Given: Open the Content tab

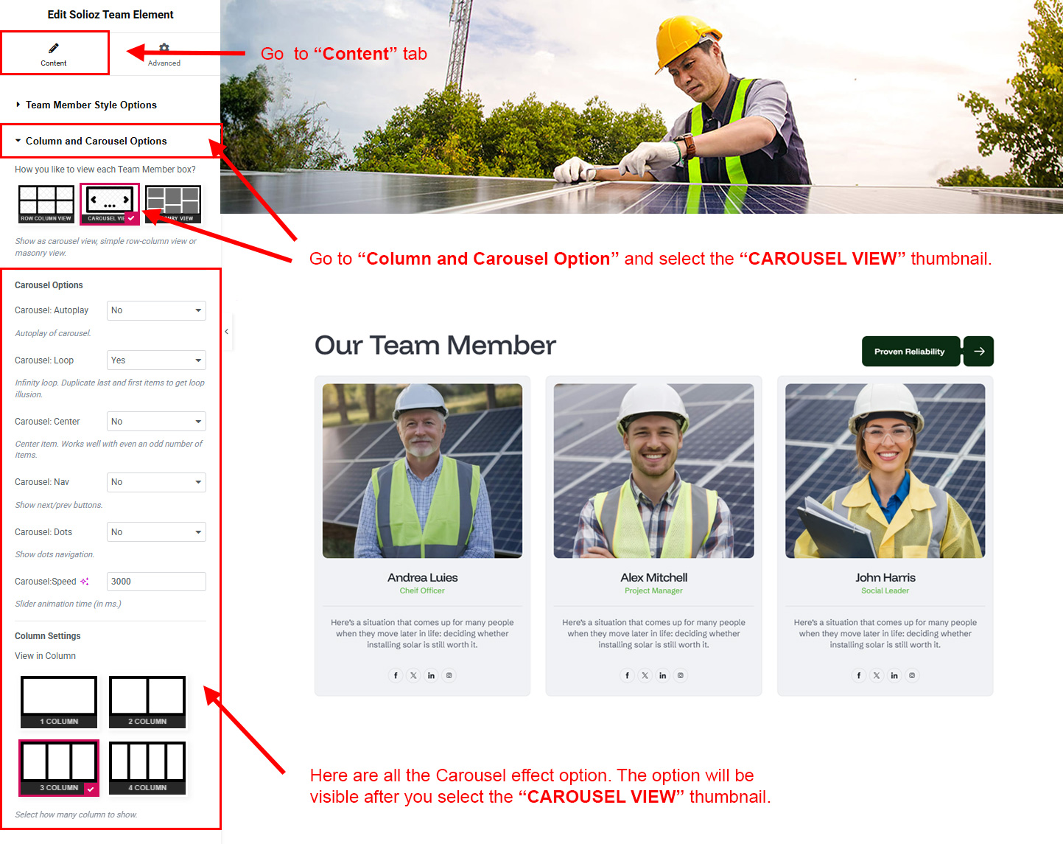Looking at the screenshot, I should [54, 55].
